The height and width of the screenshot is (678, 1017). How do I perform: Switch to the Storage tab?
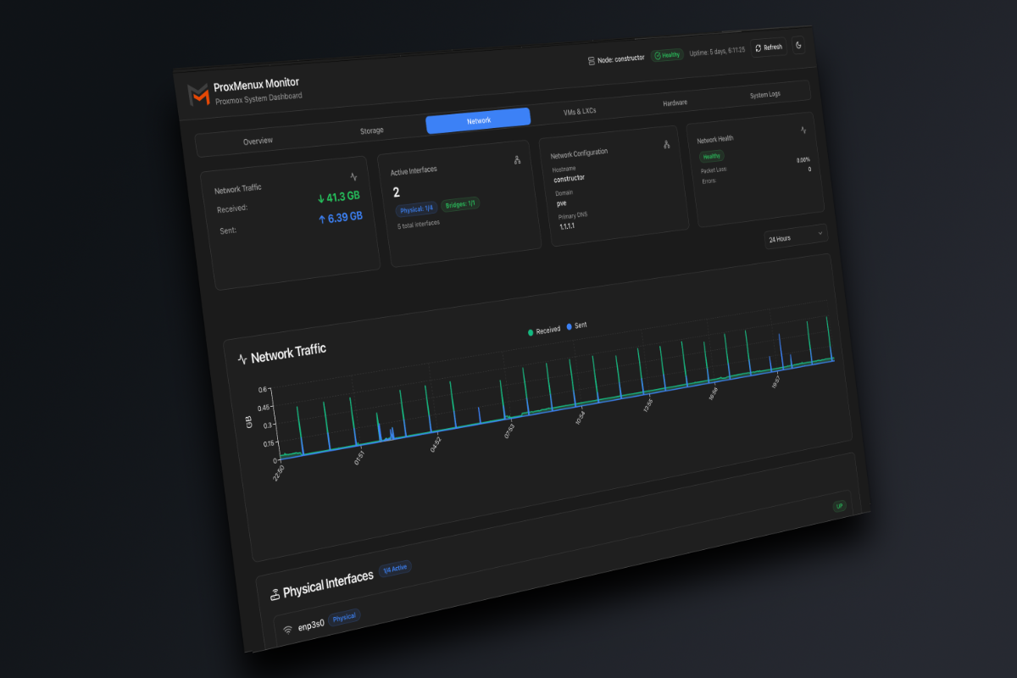coord(371,130)
